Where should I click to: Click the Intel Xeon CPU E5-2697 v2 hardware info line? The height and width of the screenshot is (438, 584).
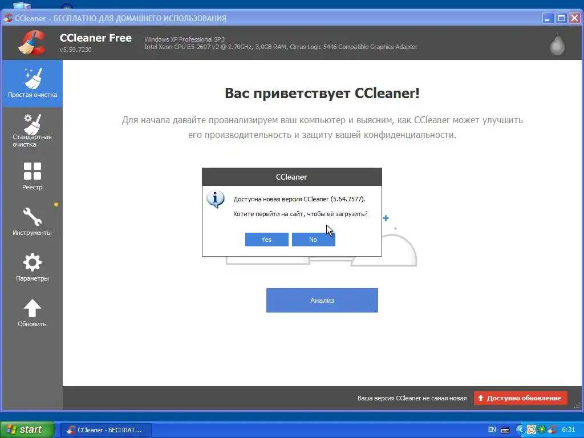(281, 47)
